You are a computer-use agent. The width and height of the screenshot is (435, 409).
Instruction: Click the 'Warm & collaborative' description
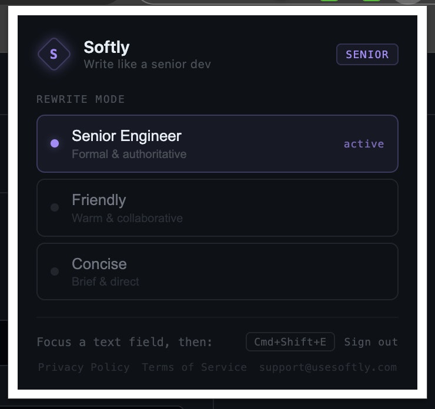click(127, 218)
